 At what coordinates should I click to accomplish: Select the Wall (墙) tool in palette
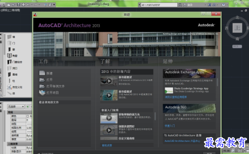[x=11, y=37]
